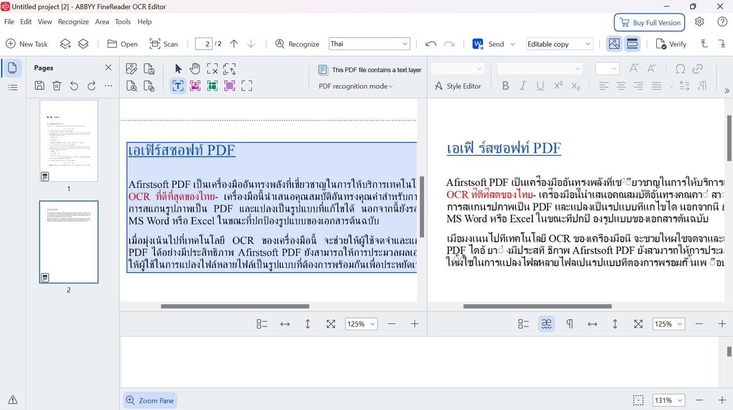Rotate page left in Pages panel
733x410 pixels.
pos(74,86)
